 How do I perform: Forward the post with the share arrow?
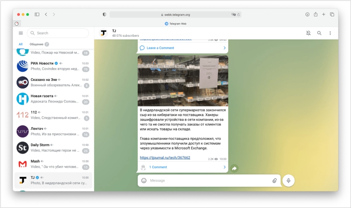tap(234, 168)
